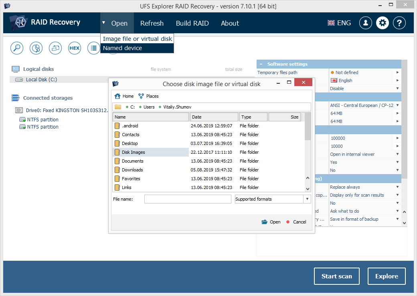This screenshot has height=296, width=417.
Task: Click the Drive0 KINGSTON disk icon
Action: pos(19,110)
